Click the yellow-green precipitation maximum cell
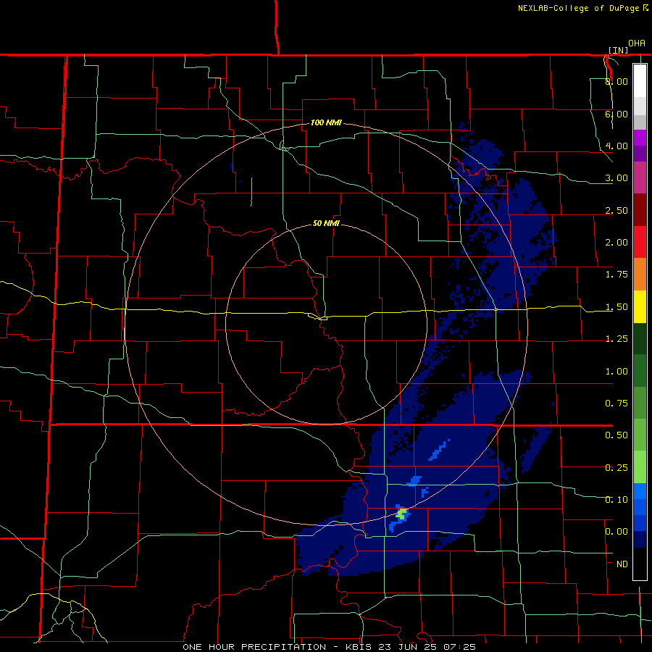Viewport: 652px width, 652px height. 401,514
